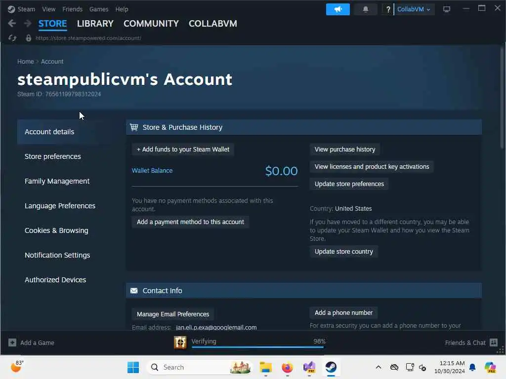
Task: Click the muted volume tray icon
Action: pos(422,367)
